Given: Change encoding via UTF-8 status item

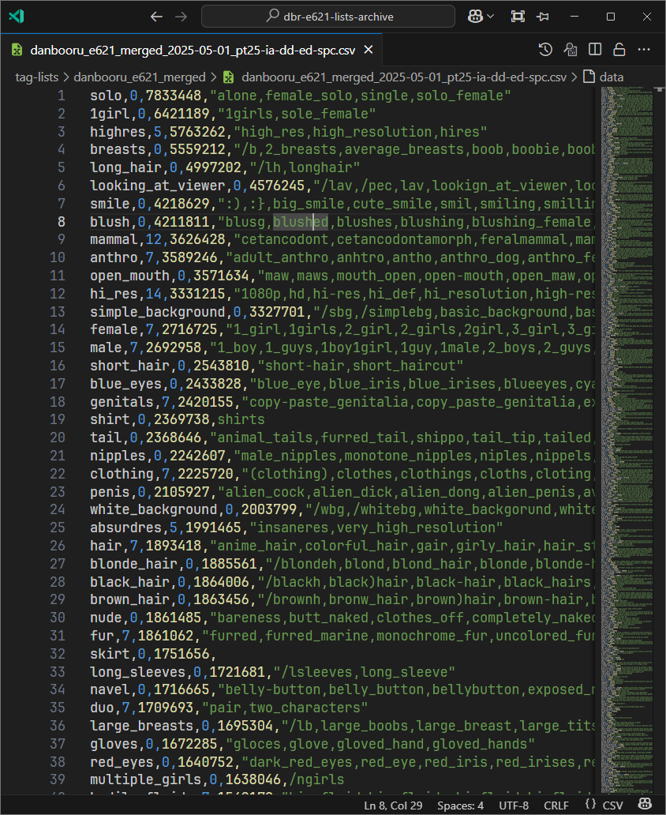Looking at the screenshot, I should (514, 806).
